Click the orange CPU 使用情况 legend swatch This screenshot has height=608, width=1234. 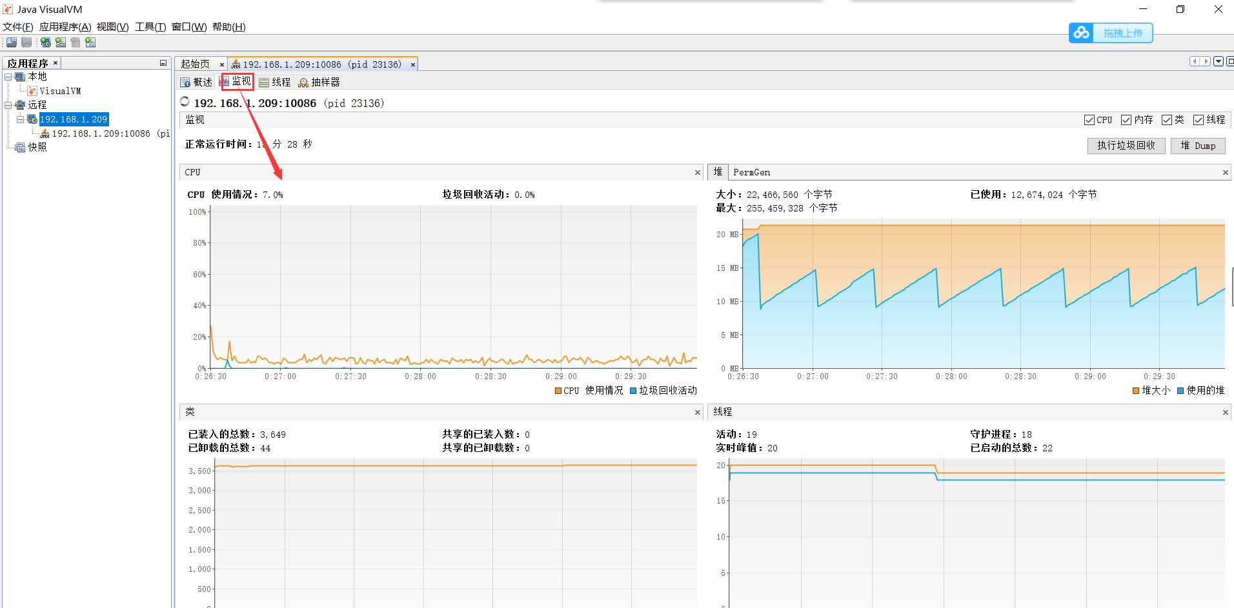click(558, 391)
